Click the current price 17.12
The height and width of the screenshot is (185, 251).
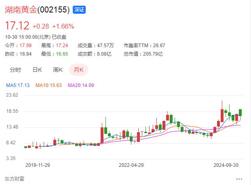(x=17, y=26)
